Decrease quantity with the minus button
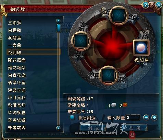The width and height of the screenshot is (163, 140). pyautogui.click(x=146, y=118)
